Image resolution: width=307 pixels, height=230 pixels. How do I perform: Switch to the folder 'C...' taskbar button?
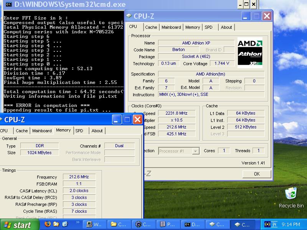point(119,225)
